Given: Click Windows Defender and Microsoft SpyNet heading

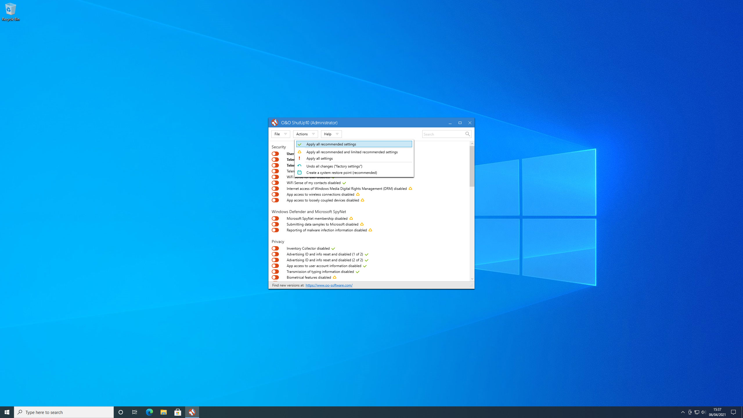Looking at the screenshot, I should 309,212.
